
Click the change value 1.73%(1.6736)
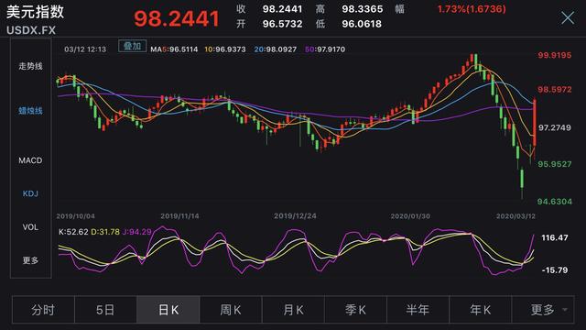pyautogui.click(x=472, y=9)
